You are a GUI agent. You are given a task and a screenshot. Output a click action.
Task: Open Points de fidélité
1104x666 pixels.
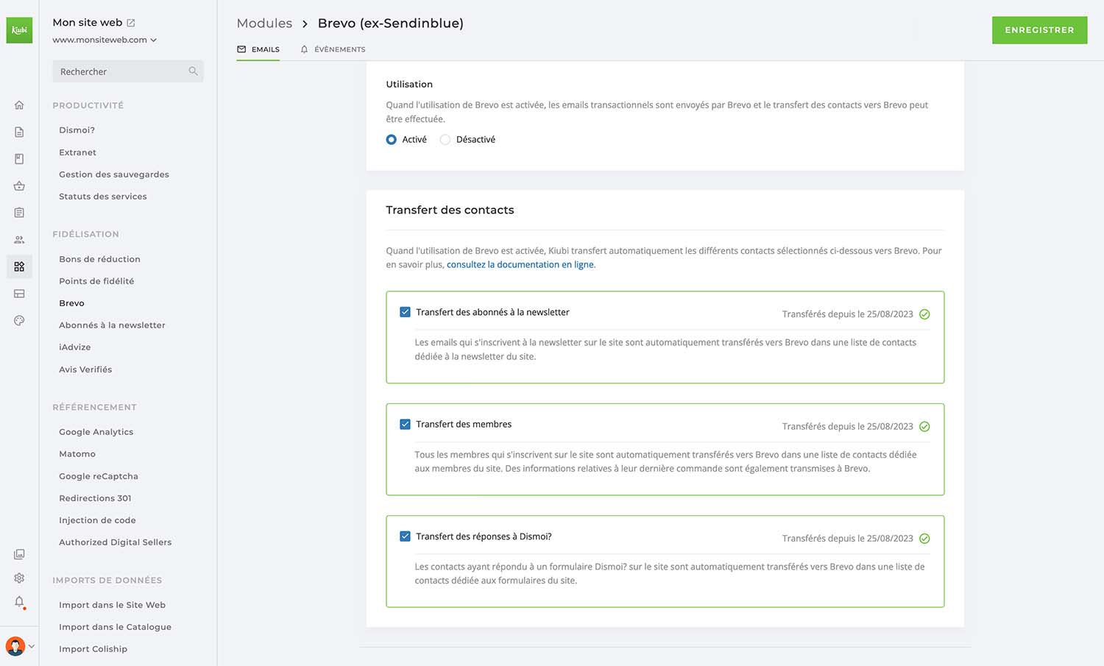click(x=96, y=281)
